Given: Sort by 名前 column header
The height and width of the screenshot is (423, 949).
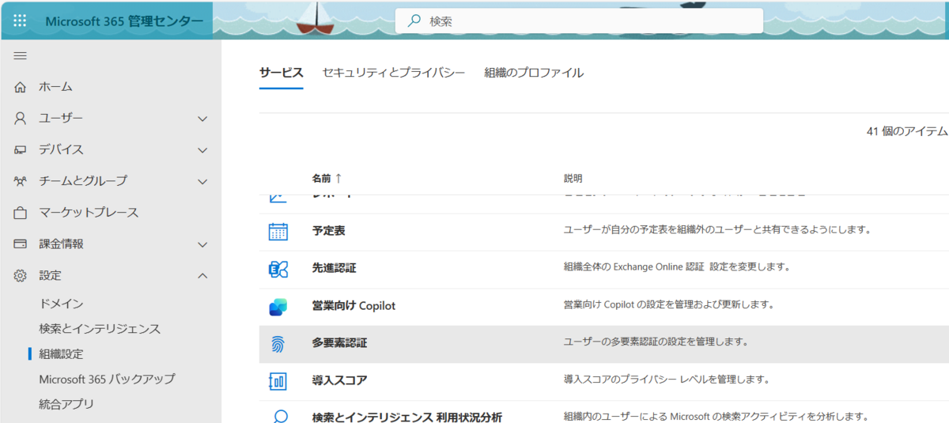Looking at the screenshot, I should (x=327, y=179).
